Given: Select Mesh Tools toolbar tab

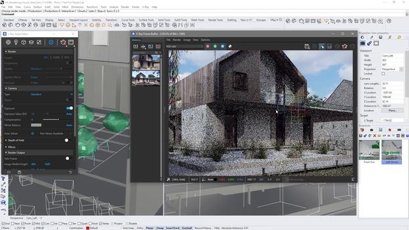Looking at the screenshot, I should pyautogui.click(x=197, y=20).
